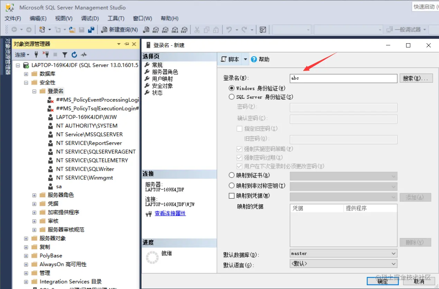
Task: Open the 脚本 dropdown arrow
Action: coord(246,59)
